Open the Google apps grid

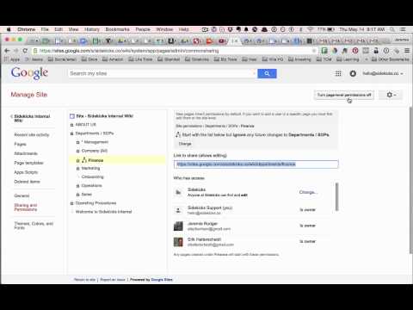(338, 73)
